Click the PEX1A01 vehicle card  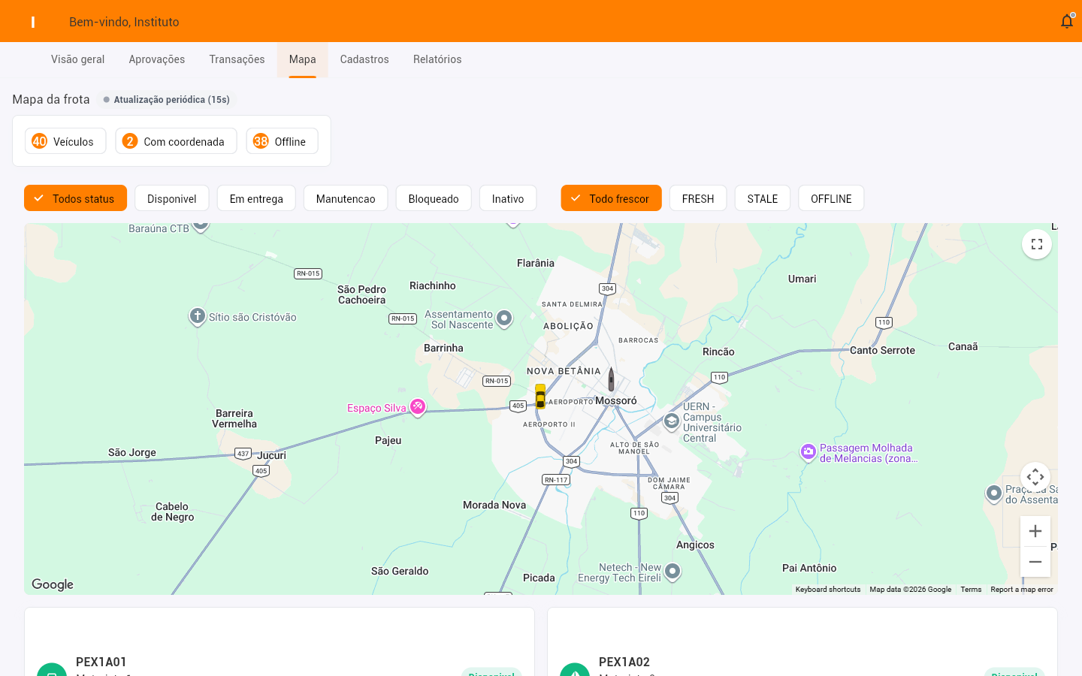(280, 642)
